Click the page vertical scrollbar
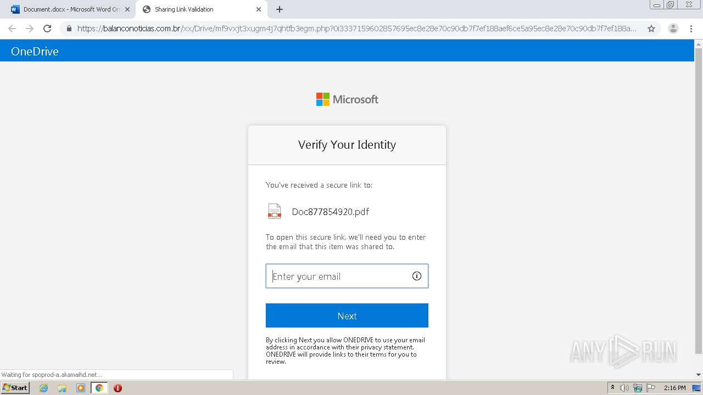The image size is (703, 395). tap(699, 200)
